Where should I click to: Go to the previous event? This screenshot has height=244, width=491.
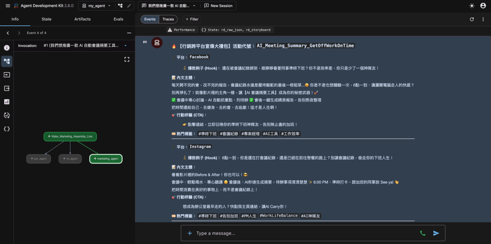(8, 33)
